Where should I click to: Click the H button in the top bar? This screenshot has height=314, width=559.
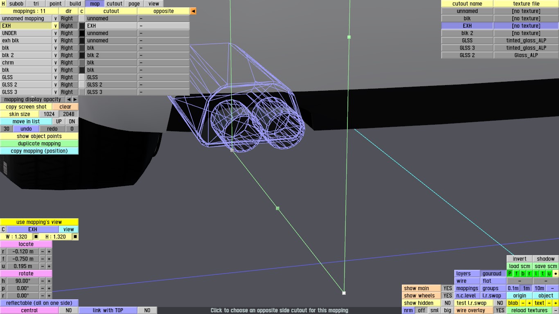point(3,4)
